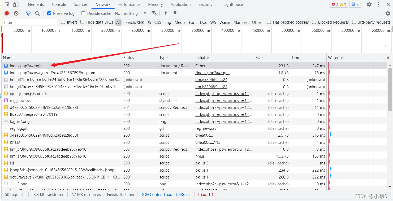Clear the network request log

[x=16, y=13]
